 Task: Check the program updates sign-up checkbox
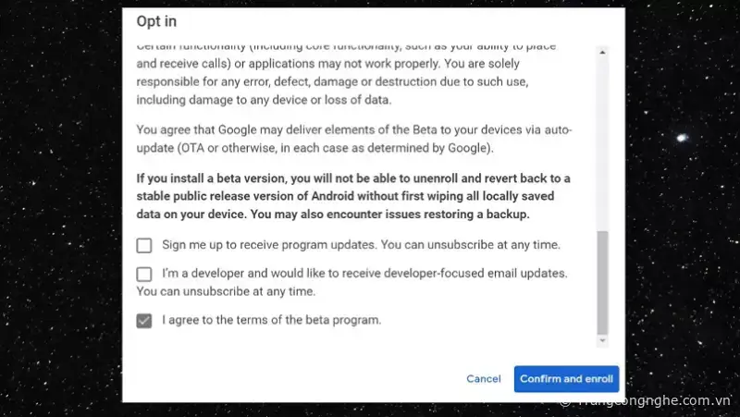(x=144, y=245)
